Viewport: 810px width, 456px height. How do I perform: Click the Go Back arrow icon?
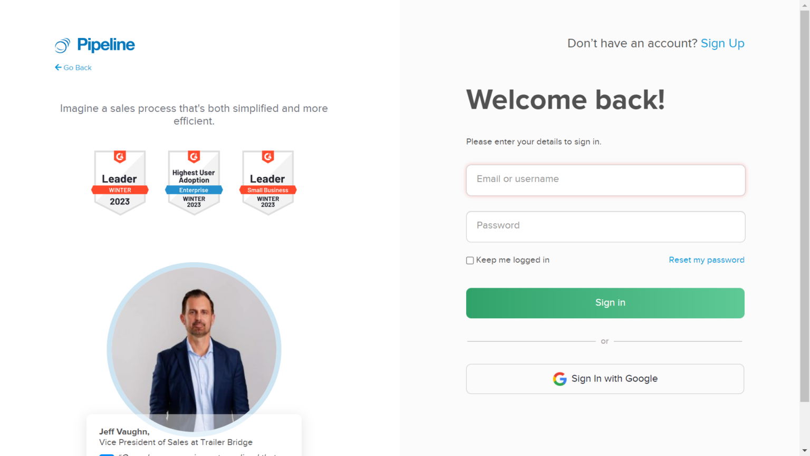click(x=58, y=68)
